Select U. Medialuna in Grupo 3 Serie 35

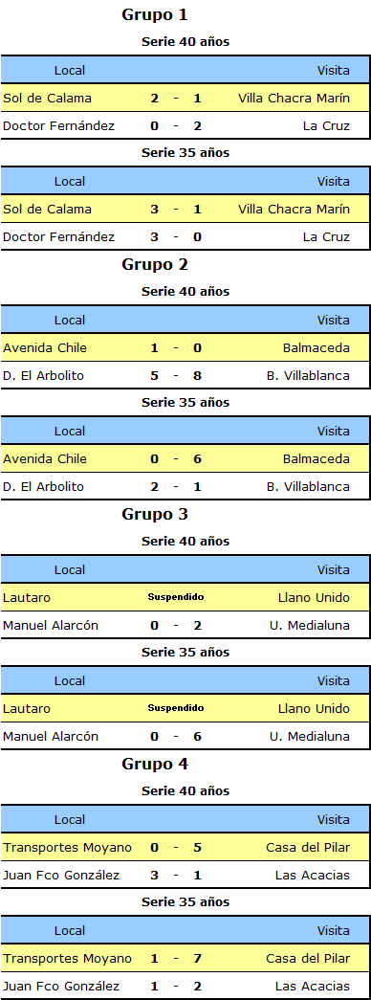tap(309, 737)
